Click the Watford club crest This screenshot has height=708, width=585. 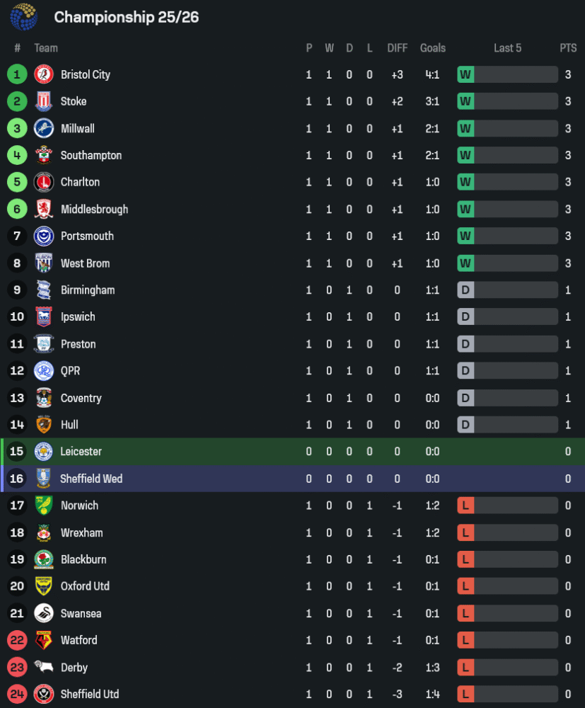(x=44, y=640)
